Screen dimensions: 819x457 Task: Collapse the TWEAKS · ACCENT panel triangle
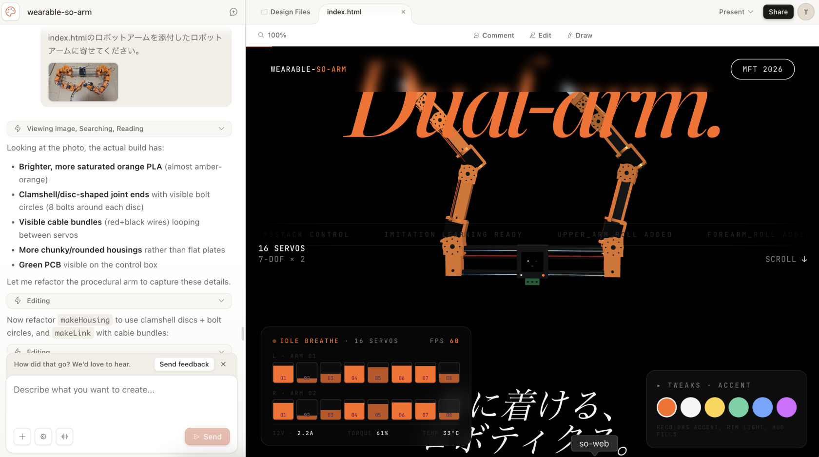[x=659, y=385]
